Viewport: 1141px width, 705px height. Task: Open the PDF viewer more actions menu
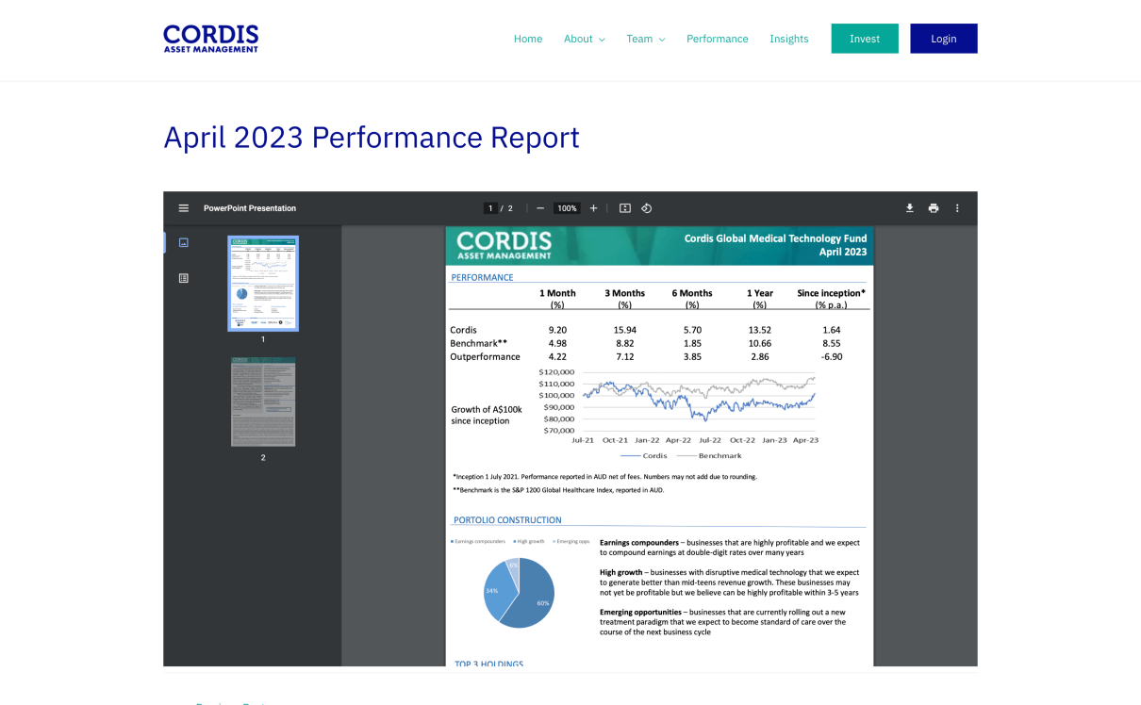pyautogui.click(x=957, y=208)
